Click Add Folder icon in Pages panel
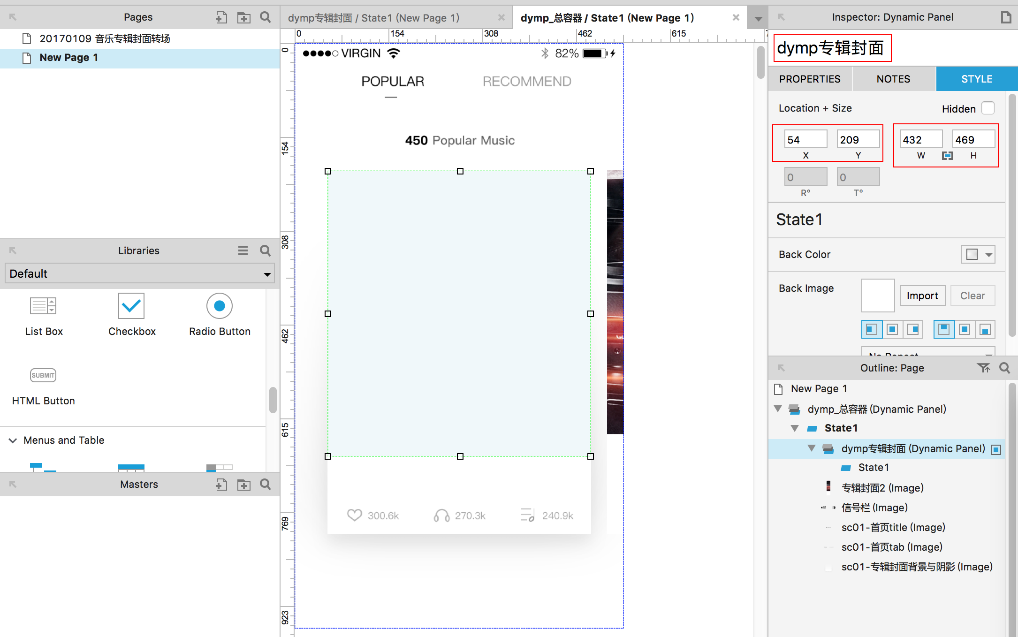 click(x=243, y=17)
